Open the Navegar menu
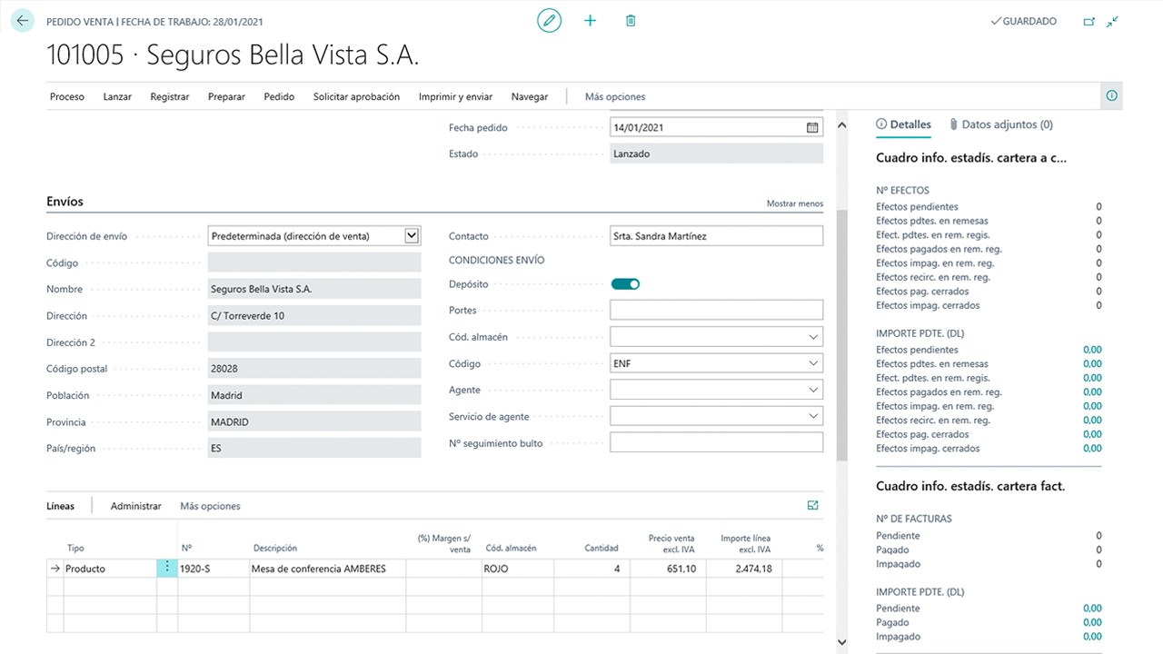Image resolution: width=1163 pixels, height=654 pixels. 530,96
